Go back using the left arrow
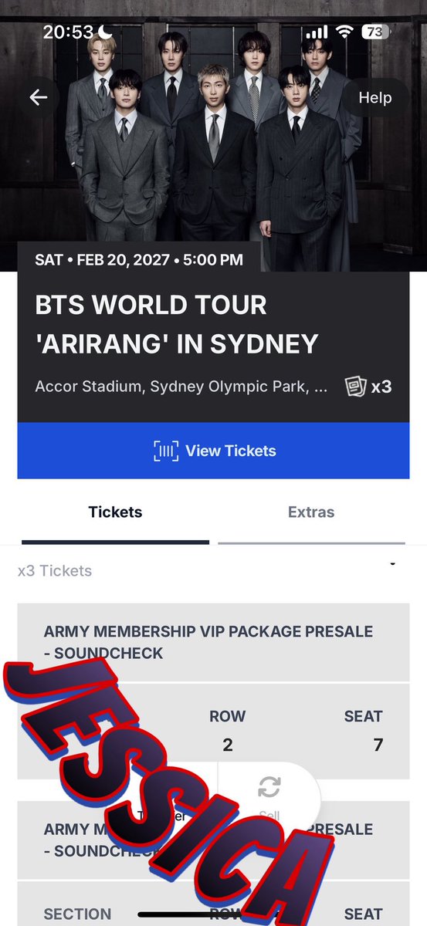The image size is (427, 926). [x=39, y=97]
